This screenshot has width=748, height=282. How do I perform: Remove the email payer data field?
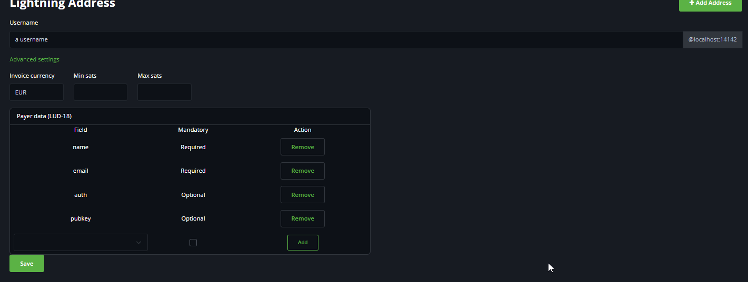coord(303,171)
